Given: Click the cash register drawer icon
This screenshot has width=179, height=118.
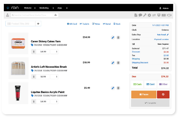Looking at the screenshot, I should [x=164, y=15].
